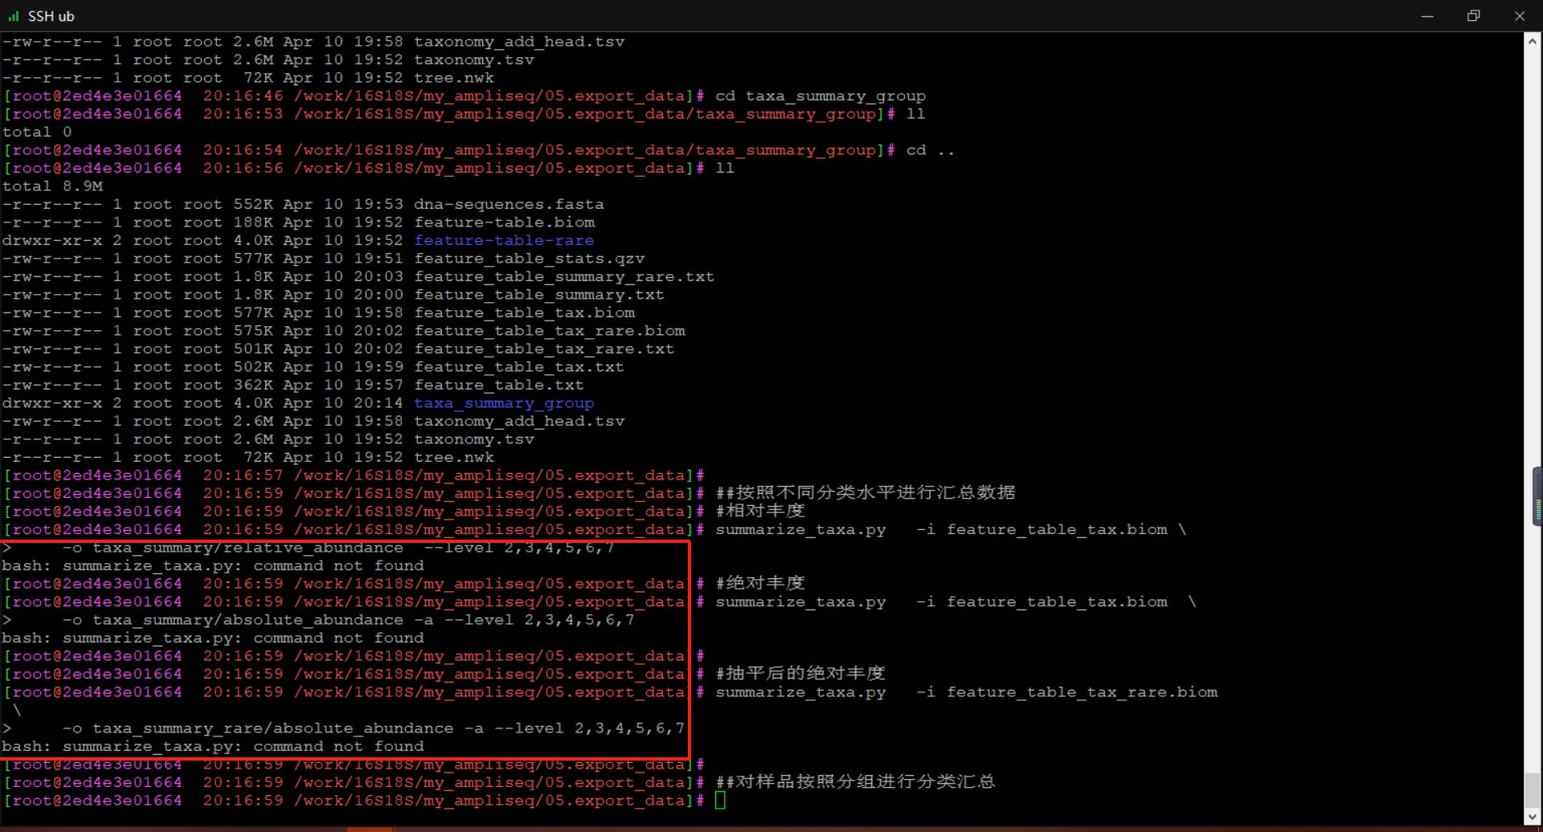Click the scrollbar down arrow
The width and height of the screenshot is (1543, 832).
pyautogui.click(x=1533, y=816)
